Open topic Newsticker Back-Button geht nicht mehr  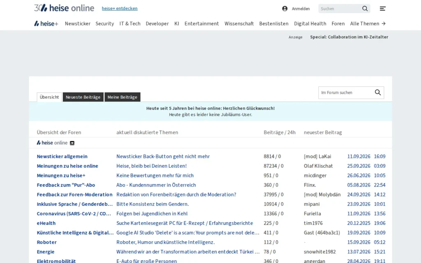(163, 157)
